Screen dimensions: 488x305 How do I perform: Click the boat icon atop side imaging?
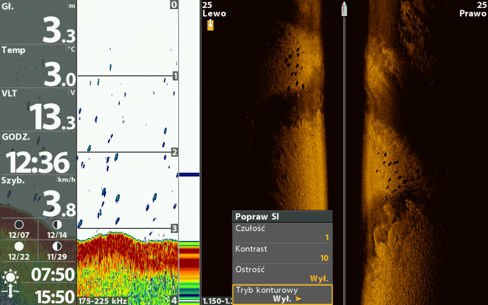(x=345, y=8)
